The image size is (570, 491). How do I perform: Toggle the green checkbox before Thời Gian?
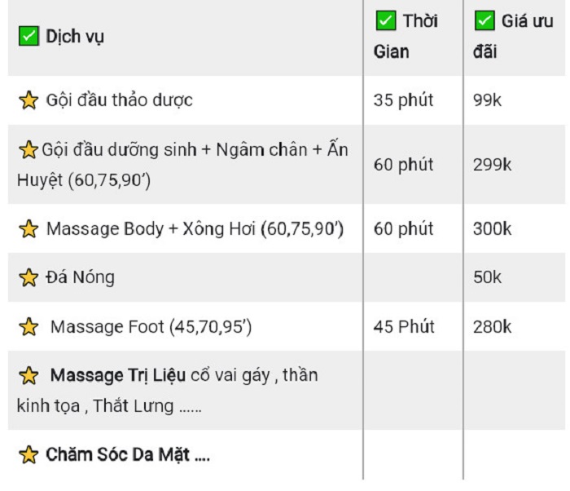click(x=386, y=20)
